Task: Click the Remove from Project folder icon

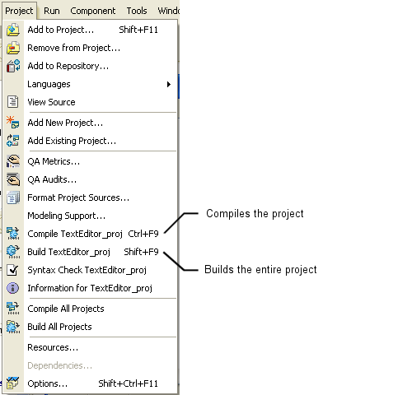Action: [x=13, y=48]
